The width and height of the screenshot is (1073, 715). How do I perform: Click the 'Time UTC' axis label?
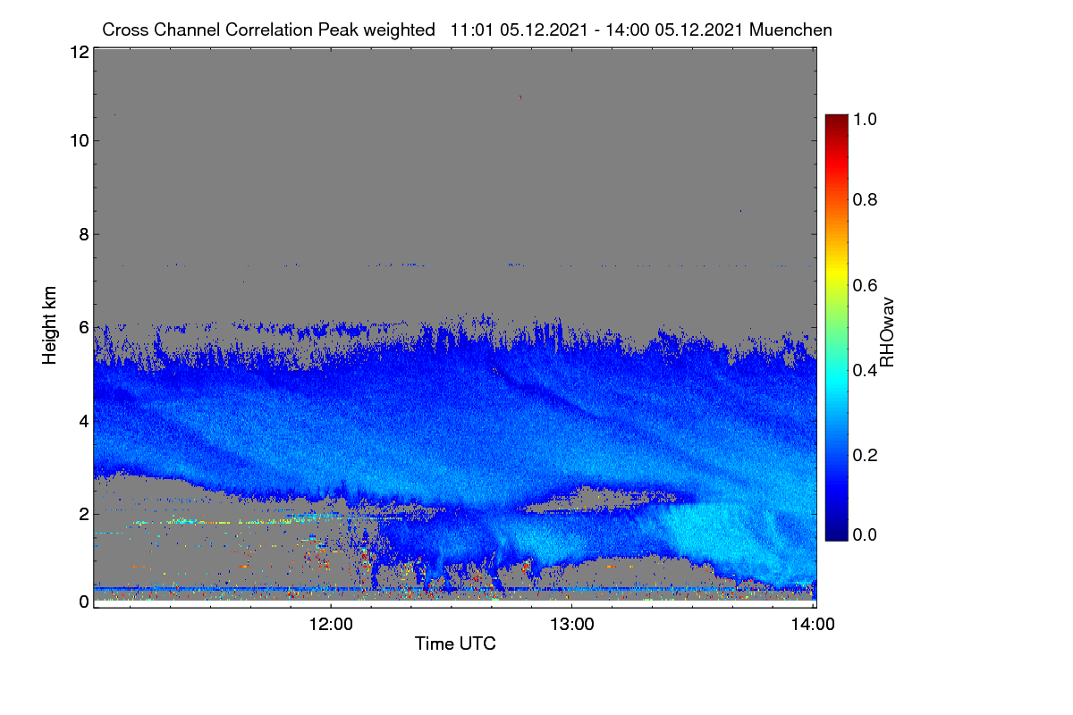pos(455,643)
